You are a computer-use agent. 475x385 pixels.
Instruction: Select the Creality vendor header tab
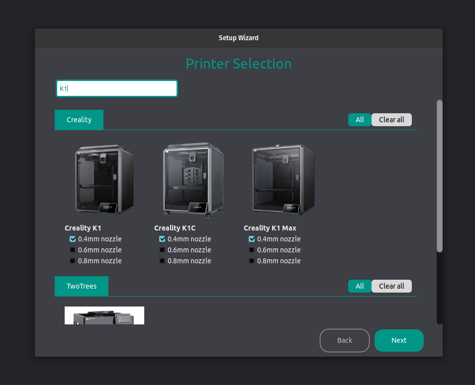79,120
